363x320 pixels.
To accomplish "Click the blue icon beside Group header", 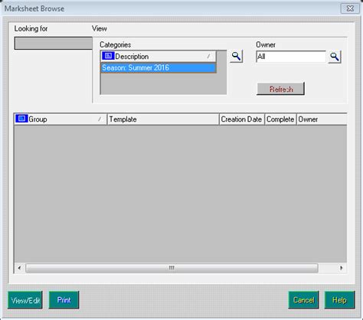I will click(x=21, y=119).
